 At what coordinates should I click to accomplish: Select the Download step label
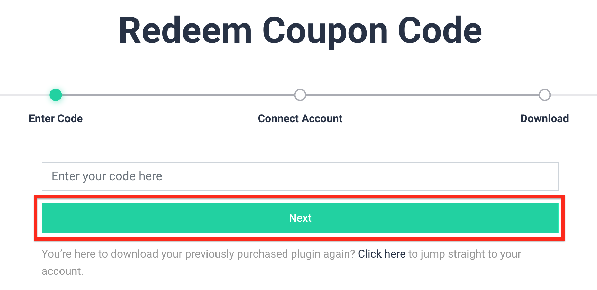point(544,118)
